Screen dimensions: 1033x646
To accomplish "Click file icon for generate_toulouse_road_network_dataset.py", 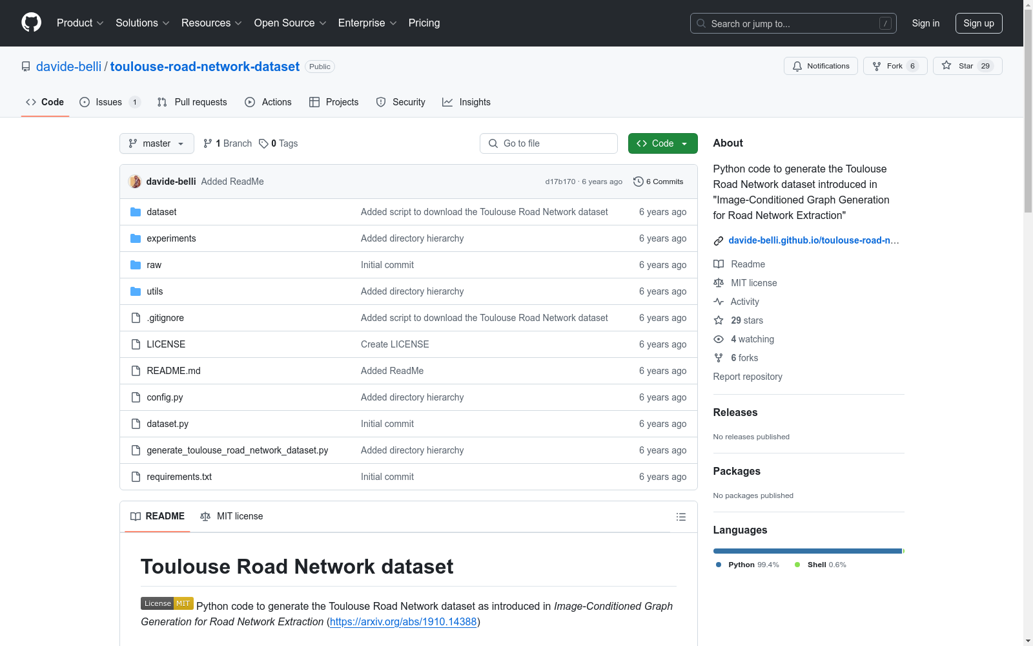I will (136, 450).
